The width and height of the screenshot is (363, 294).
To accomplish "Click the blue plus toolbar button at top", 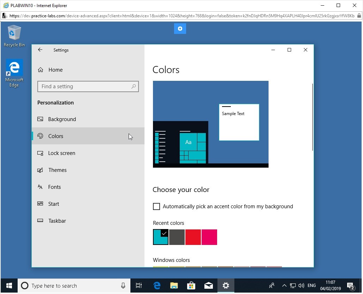I will click(180, 29).
